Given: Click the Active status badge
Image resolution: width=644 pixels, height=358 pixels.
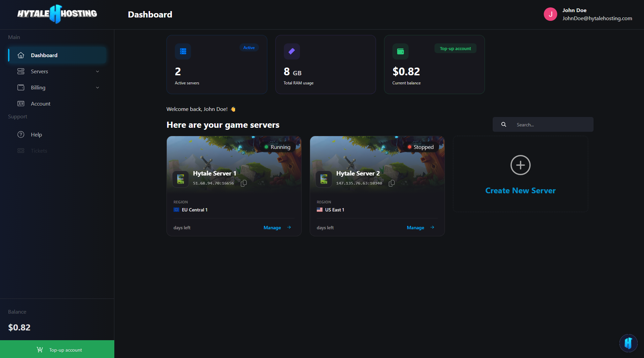Looking at the screenshot, I should click(249, 48).
